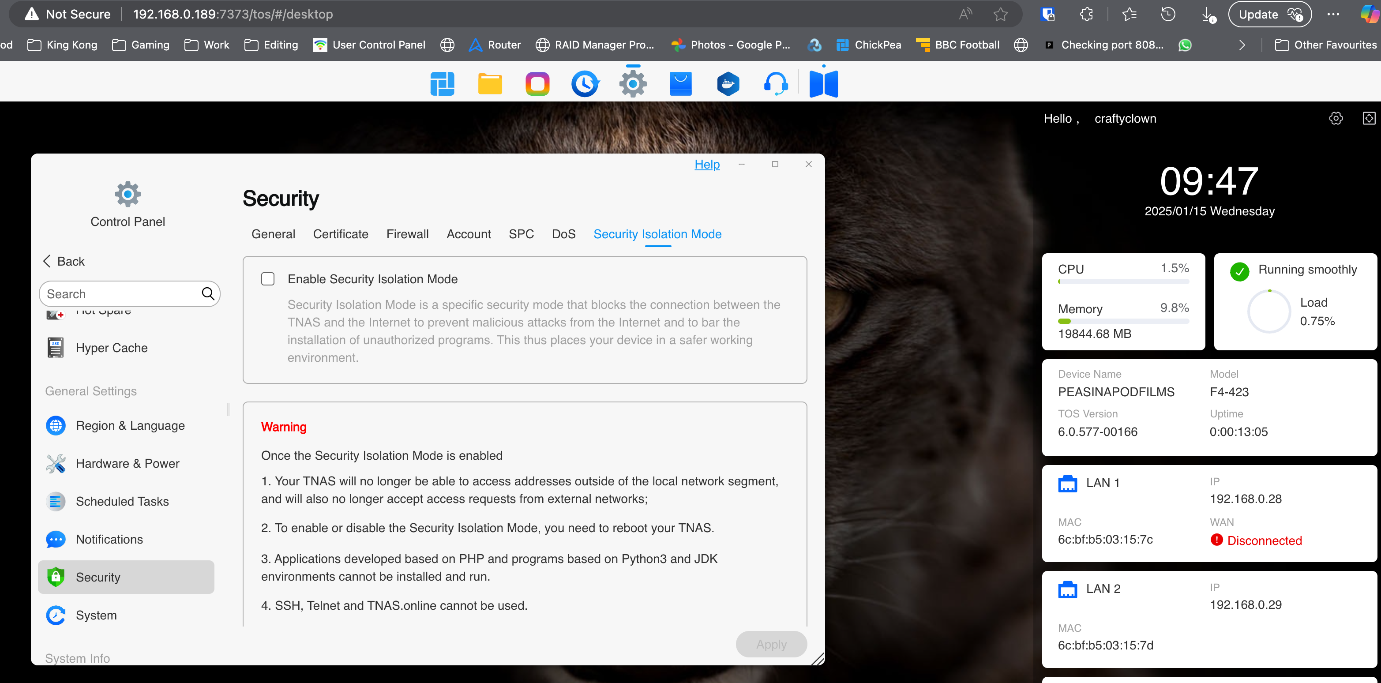Open Hardware & Power settings
Screen dimensions: 1381x683
[x=128, y=463]
